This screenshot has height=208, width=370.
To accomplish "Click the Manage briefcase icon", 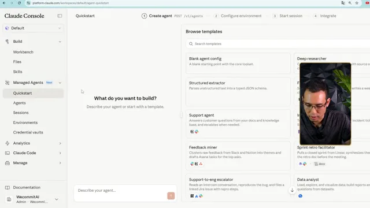I will (8, 163).
